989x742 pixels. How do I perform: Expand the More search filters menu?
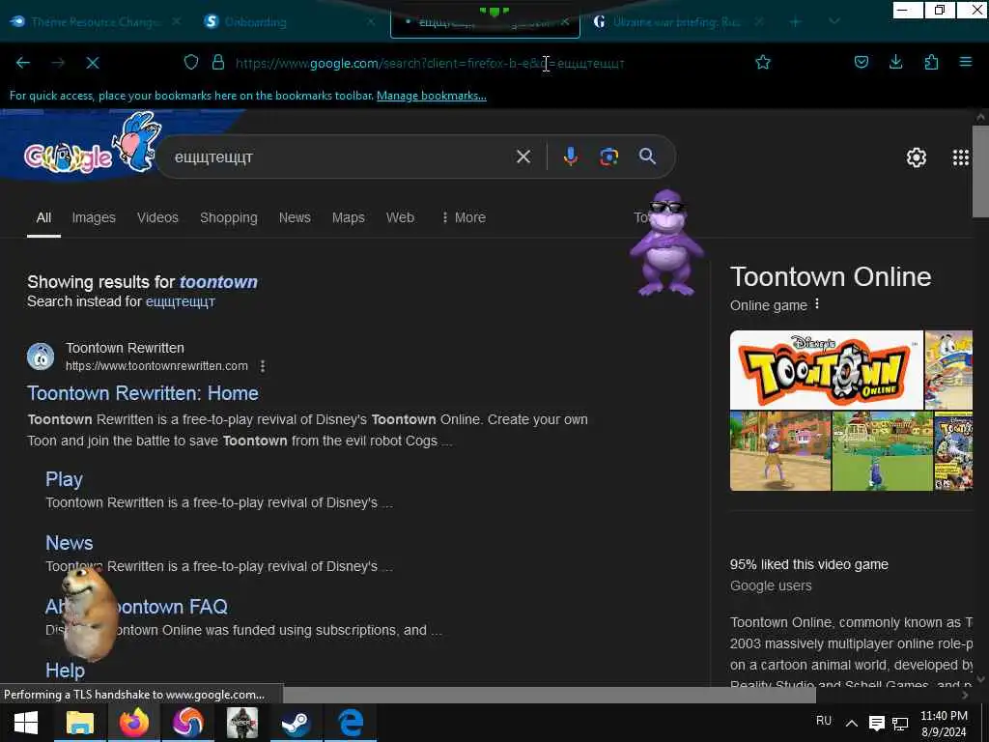[464, 217]
